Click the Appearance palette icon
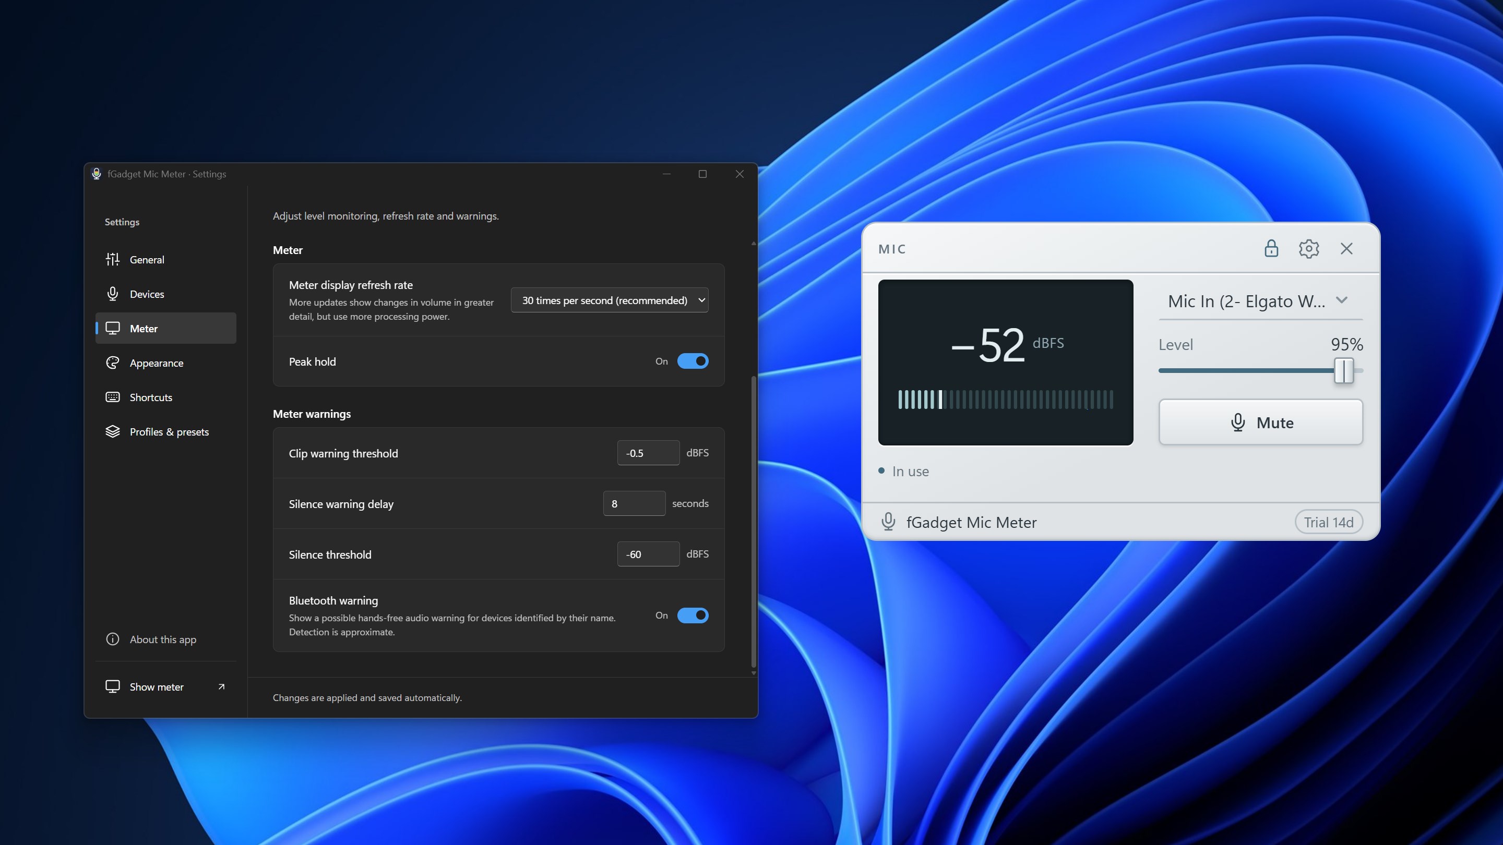This screenshot has height=845, width=1503. [x=113, y=363]
